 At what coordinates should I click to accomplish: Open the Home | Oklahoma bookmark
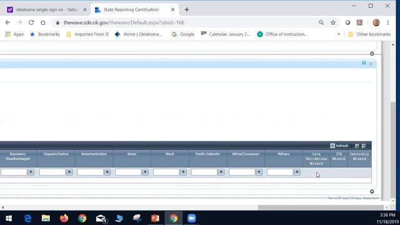(139, 34)
